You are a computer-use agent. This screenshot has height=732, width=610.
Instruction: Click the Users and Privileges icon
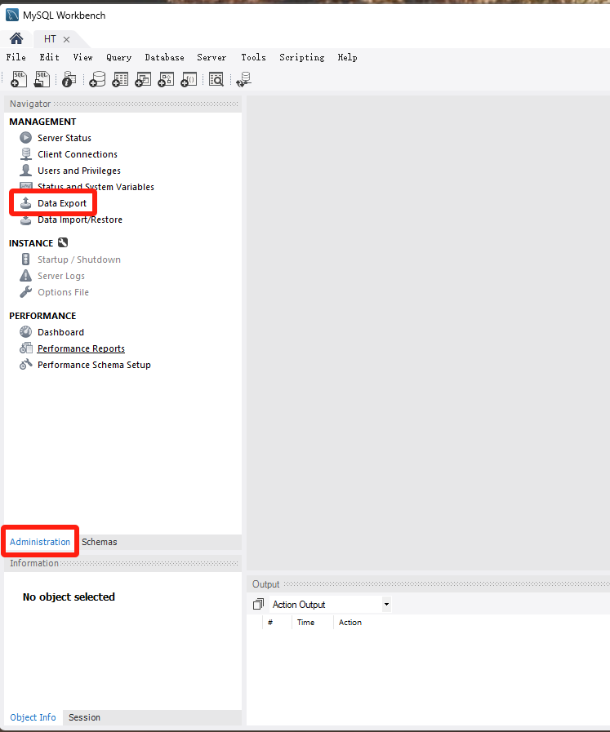coord(25,171)
